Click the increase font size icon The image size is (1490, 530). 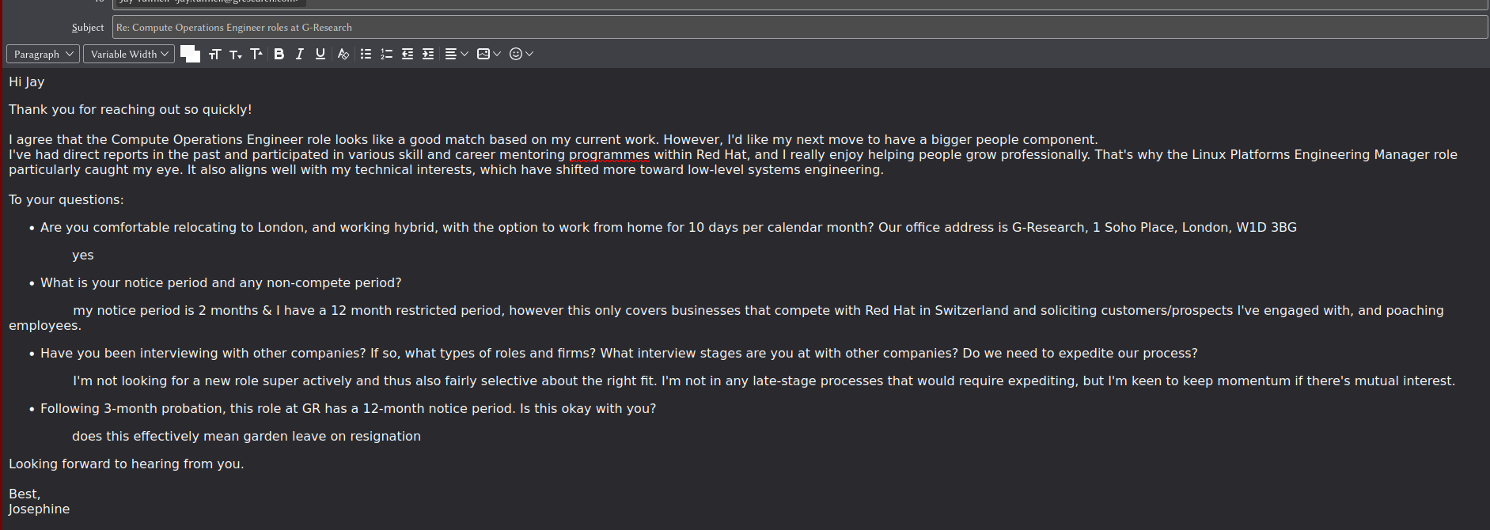tap(256, 54)
